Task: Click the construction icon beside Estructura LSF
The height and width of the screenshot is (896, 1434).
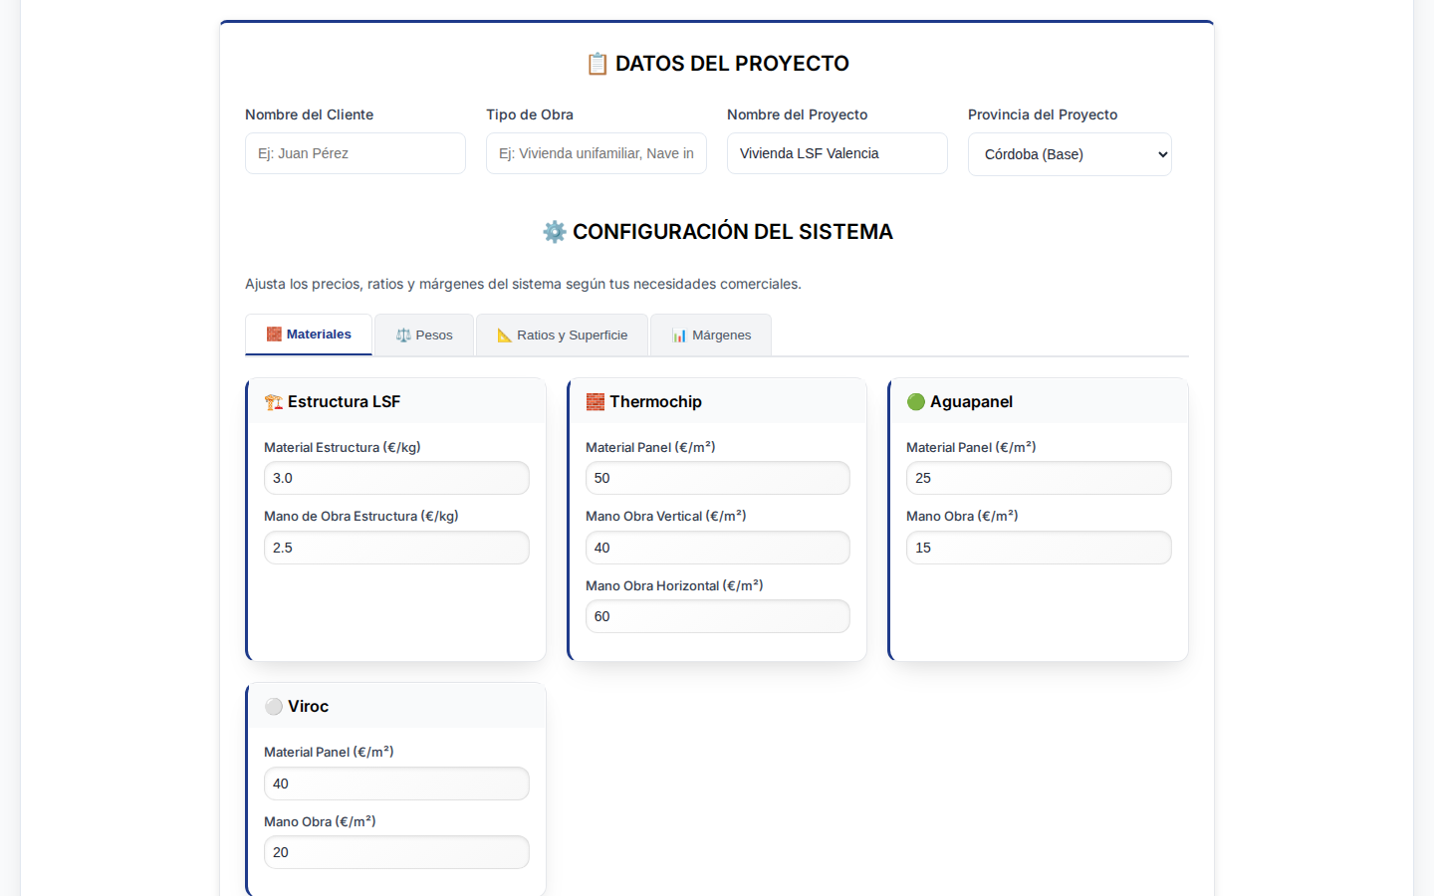Action: pyautogui.click(x=274, y=401)
